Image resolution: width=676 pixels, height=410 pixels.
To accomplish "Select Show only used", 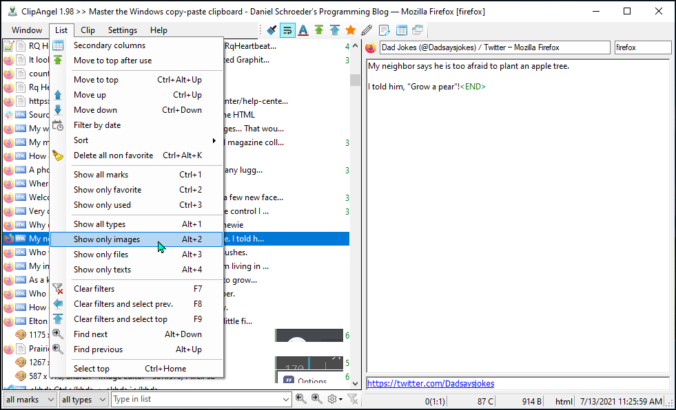I will tap(136, 205).
